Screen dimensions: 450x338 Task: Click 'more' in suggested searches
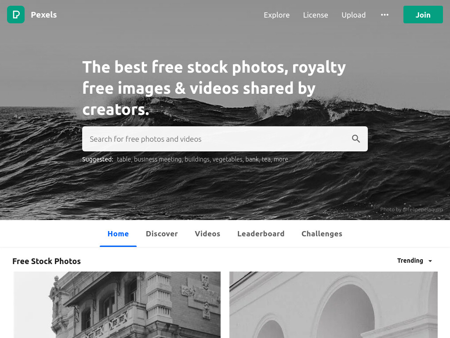tap(281, 159)
